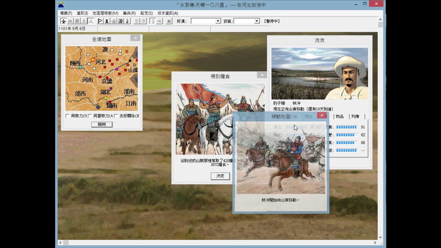Click the application icon in the title bar
Viewport: 441px width, 248px height.
61,4
